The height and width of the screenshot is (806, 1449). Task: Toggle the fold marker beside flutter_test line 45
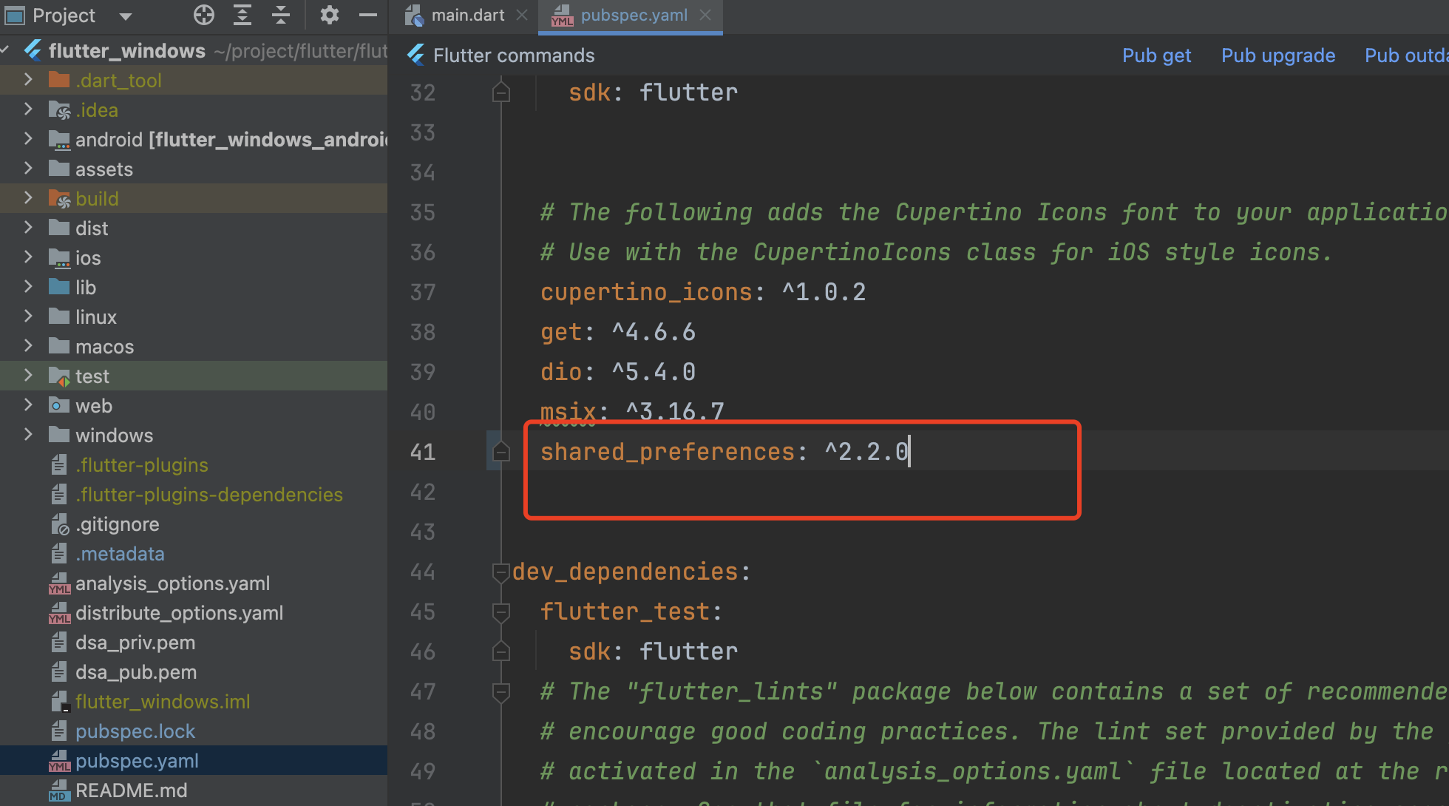pos(501,612)
